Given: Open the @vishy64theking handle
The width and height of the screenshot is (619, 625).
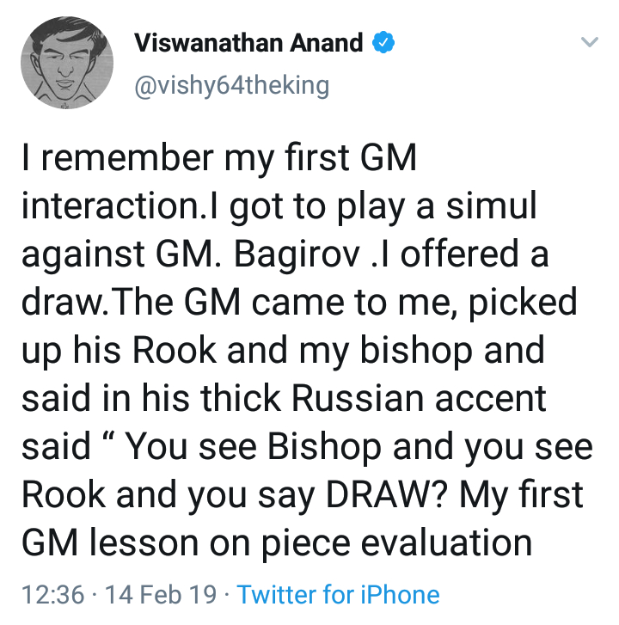Looking at the screenshot, I should click(x=231, y=86).
